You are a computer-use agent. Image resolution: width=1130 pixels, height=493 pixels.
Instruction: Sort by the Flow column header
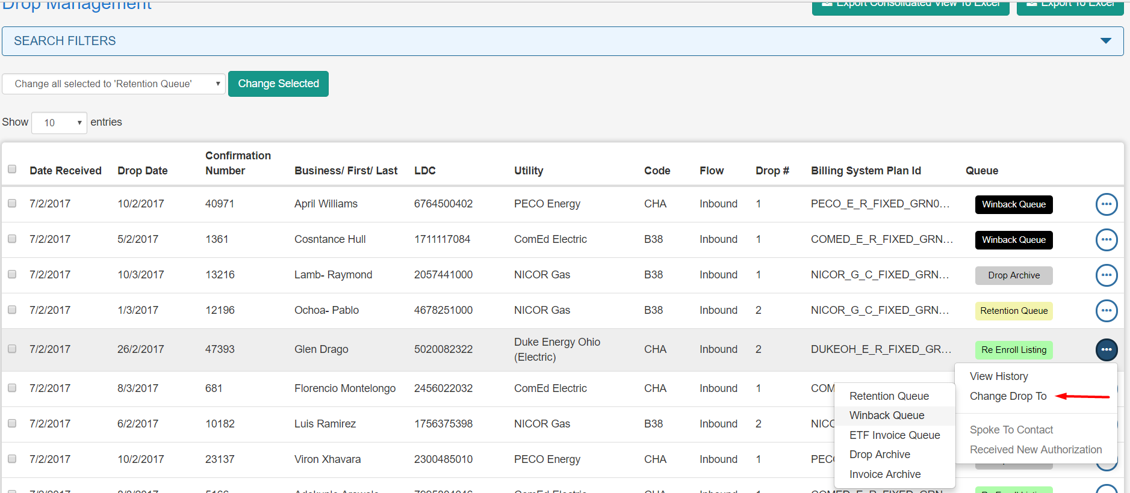point(712,171)
